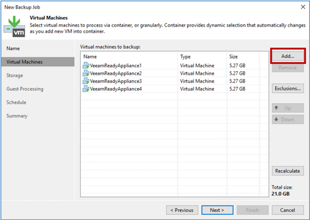Click the Add... button
The image size is (310, 220).
point(288,56)
